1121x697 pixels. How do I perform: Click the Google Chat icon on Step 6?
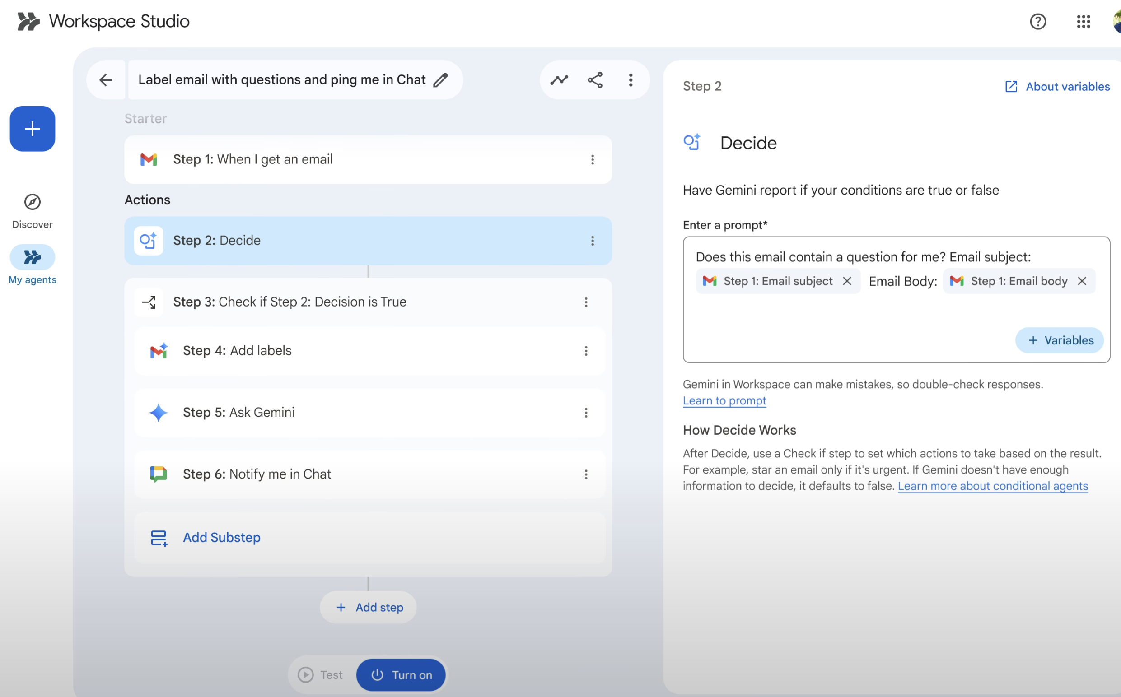(x=158, y=474)
